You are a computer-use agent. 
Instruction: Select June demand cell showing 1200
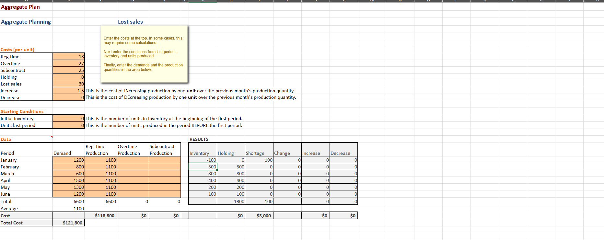pos(69,194)
